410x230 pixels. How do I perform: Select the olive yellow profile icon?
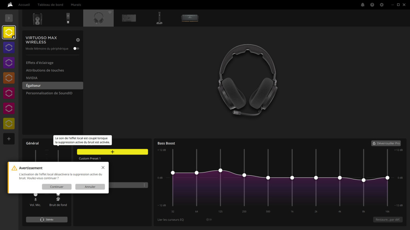[9, 123]
